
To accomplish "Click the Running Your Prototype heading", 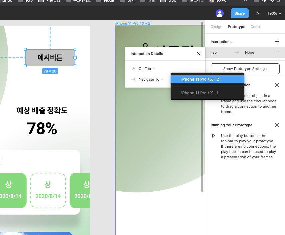I will point(231,125).
